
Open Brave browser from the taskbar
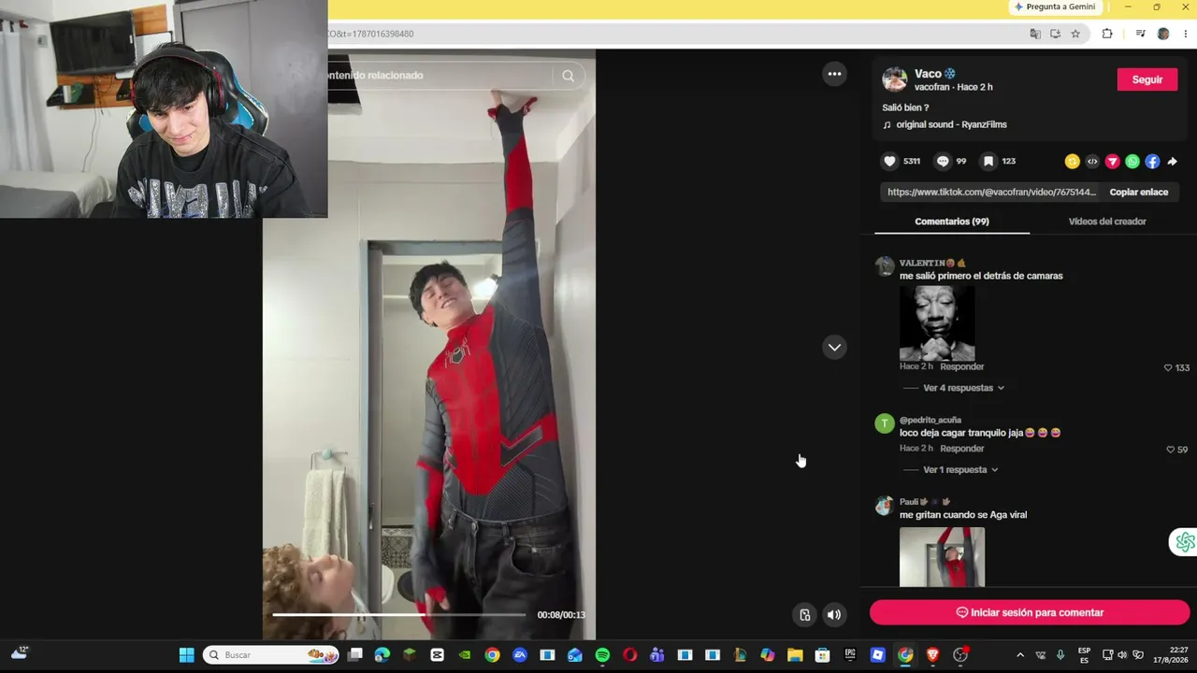(x=932, y=655)
